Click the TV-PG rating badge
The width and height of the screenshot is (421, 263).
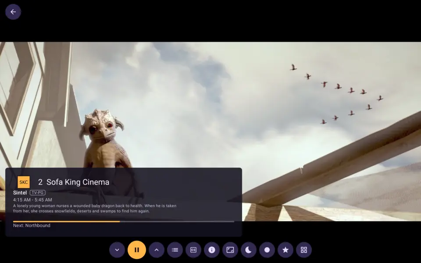(x=38, y=193)
